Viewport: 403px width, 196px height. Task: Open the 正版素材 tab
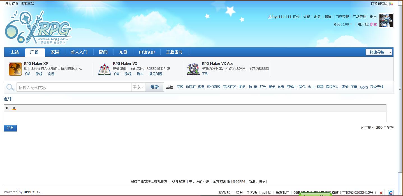pos(174,52)
